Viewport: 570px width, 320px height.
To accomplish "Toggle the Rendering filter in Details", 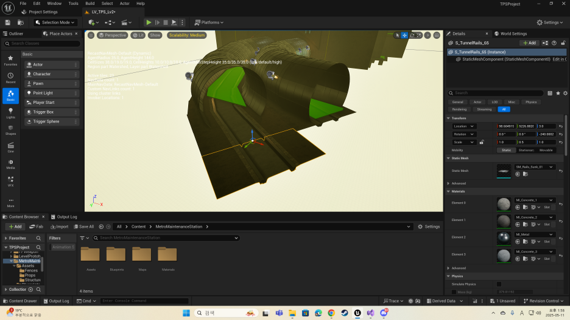I will coord(459,109).
